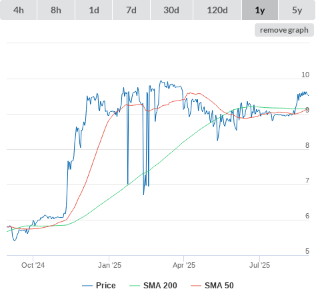Screen dimensions: 316x303
Task: Switch chart to 120d range
Action: pos(217,10)
